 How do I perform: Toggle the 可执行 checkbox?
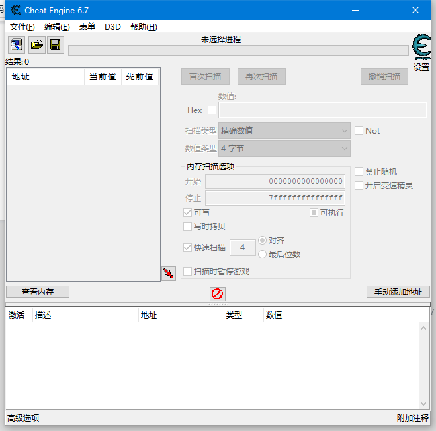pos(314,213)
